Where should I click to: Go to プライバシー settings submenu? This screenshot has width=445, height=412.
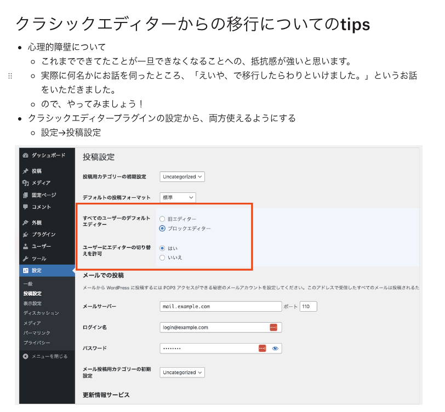click(x=37, y=342)
